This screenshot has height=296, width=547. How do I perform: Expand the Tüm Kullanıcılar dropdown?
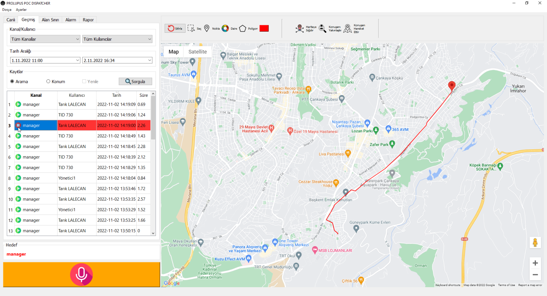point(118,39)
